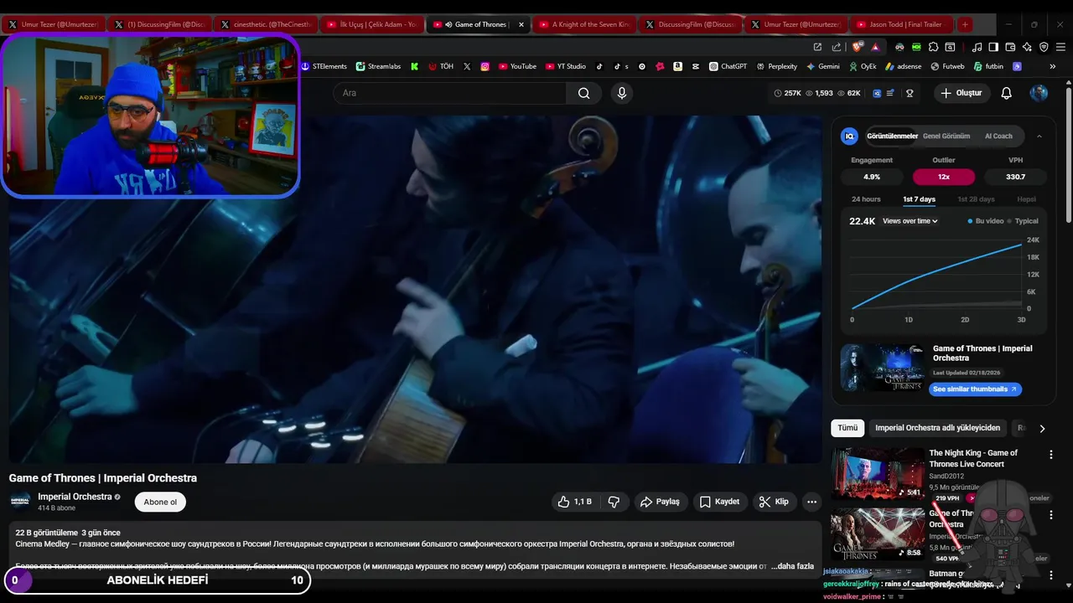Open the STElements bookmark
The width and height of the screenshot is (1073, 603).
[324, 66]
